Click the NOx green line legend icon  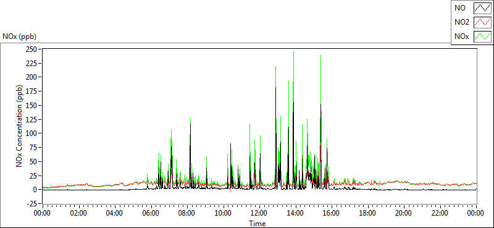point(482,36)
